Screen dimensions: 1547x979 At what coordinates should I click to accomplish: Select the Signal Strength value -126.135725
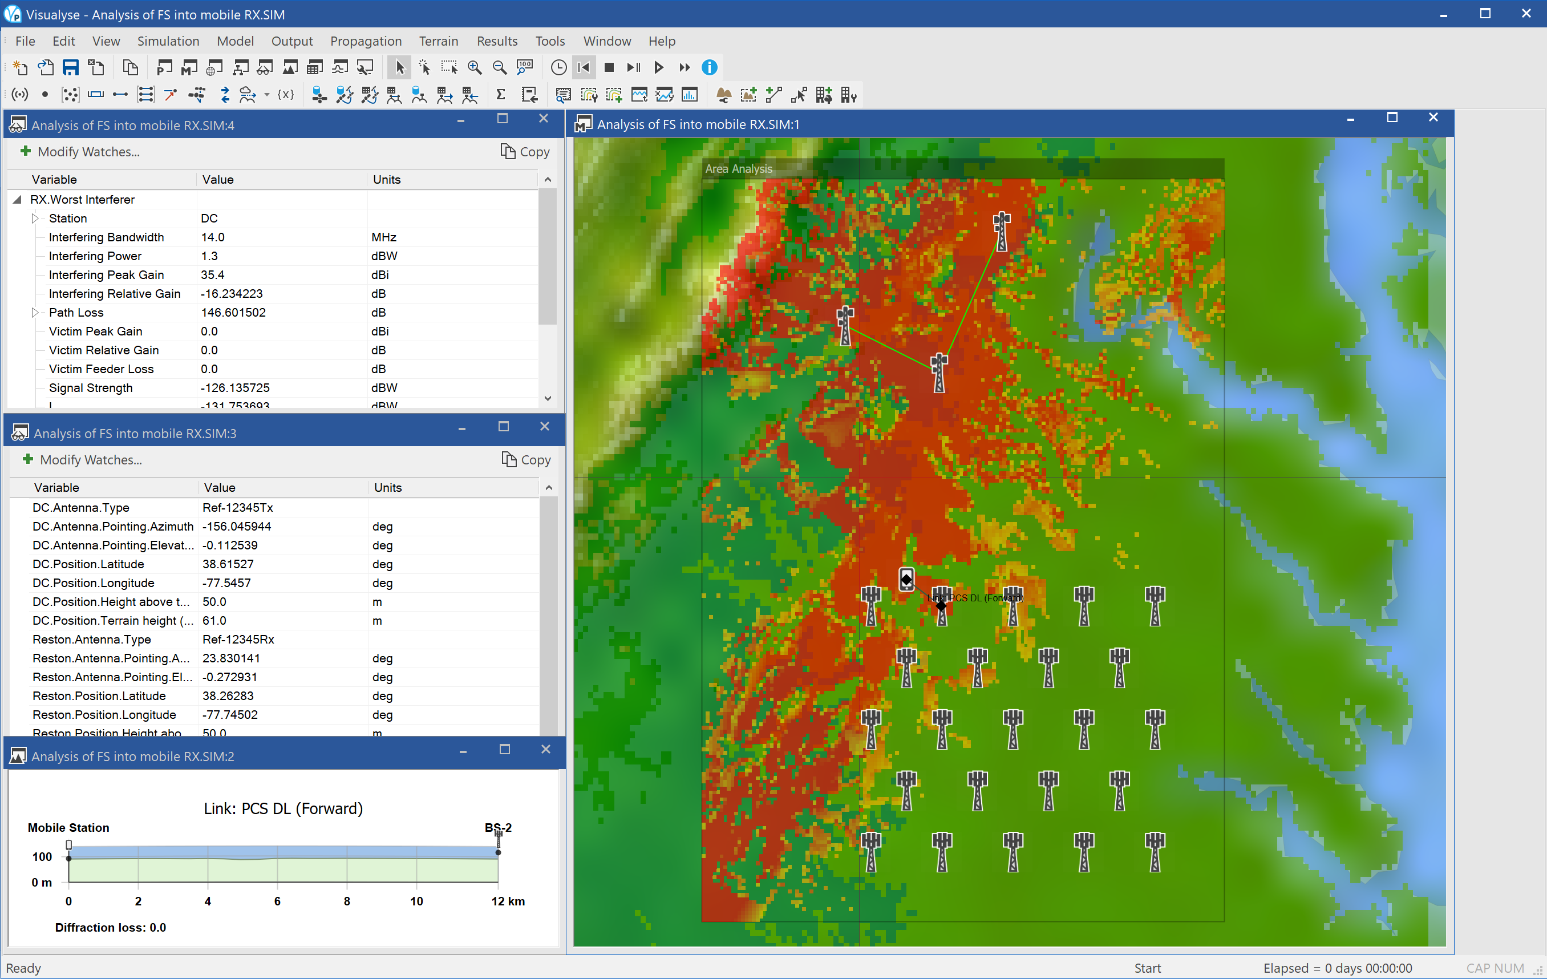pyautogui.click(x=235, y=388)
